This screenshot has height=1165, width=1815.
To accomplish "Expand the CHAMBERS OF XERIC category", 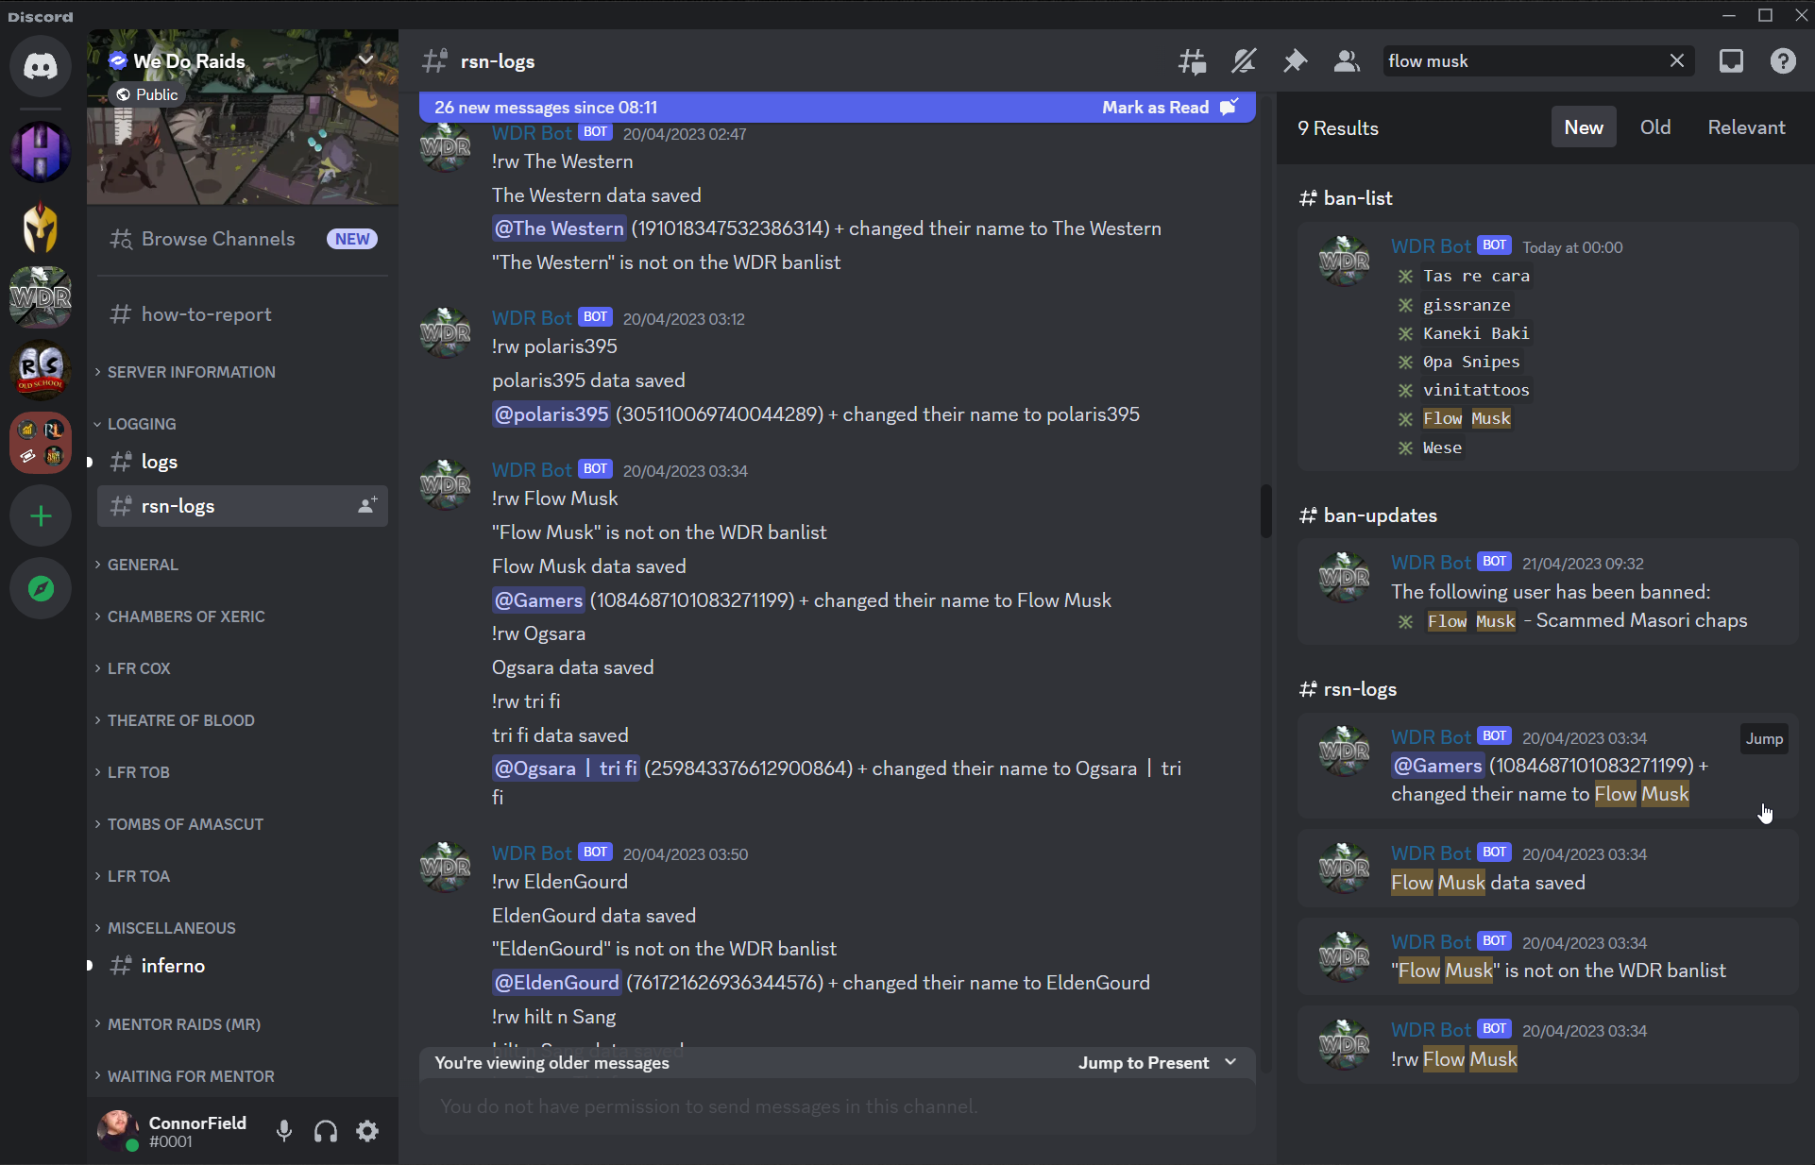I will point(185,616).
